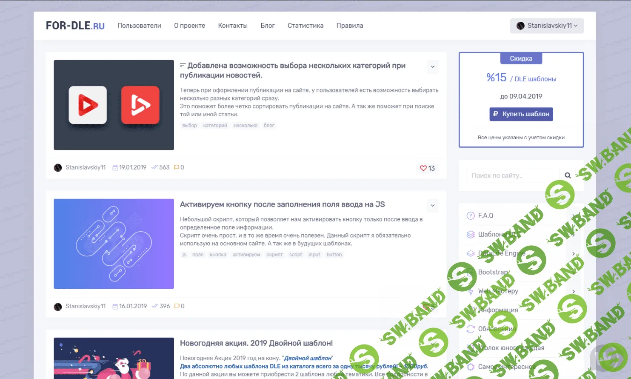Go to the Статистика page
The image size is (631, 379).
tap(305, 26)
